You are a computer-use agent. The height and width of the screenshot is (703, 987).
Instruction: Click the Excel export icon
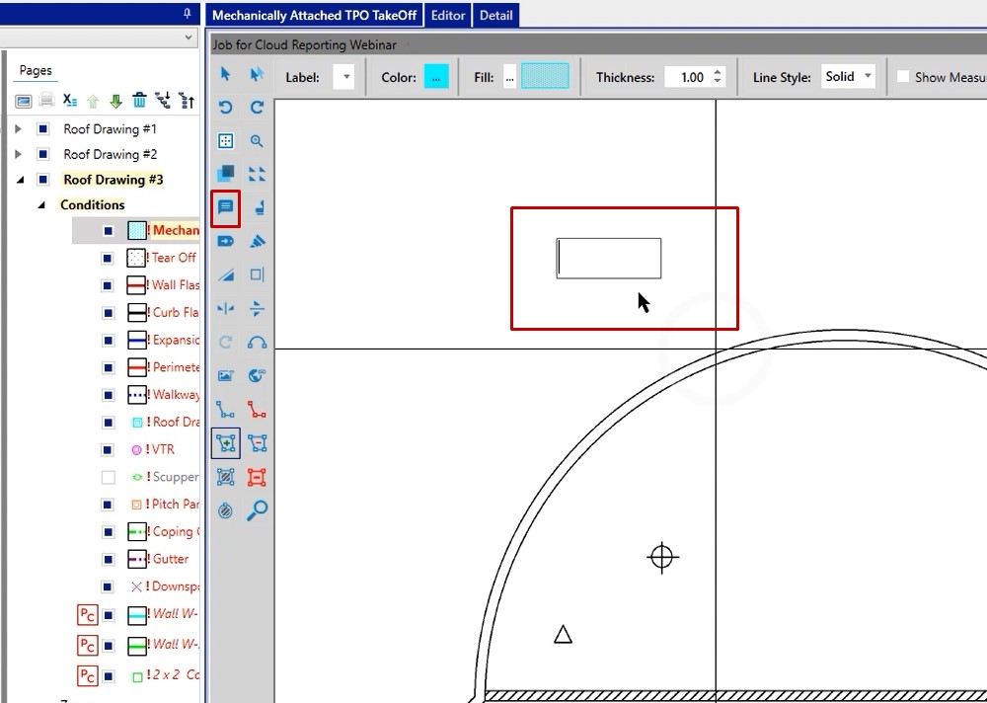70,101
